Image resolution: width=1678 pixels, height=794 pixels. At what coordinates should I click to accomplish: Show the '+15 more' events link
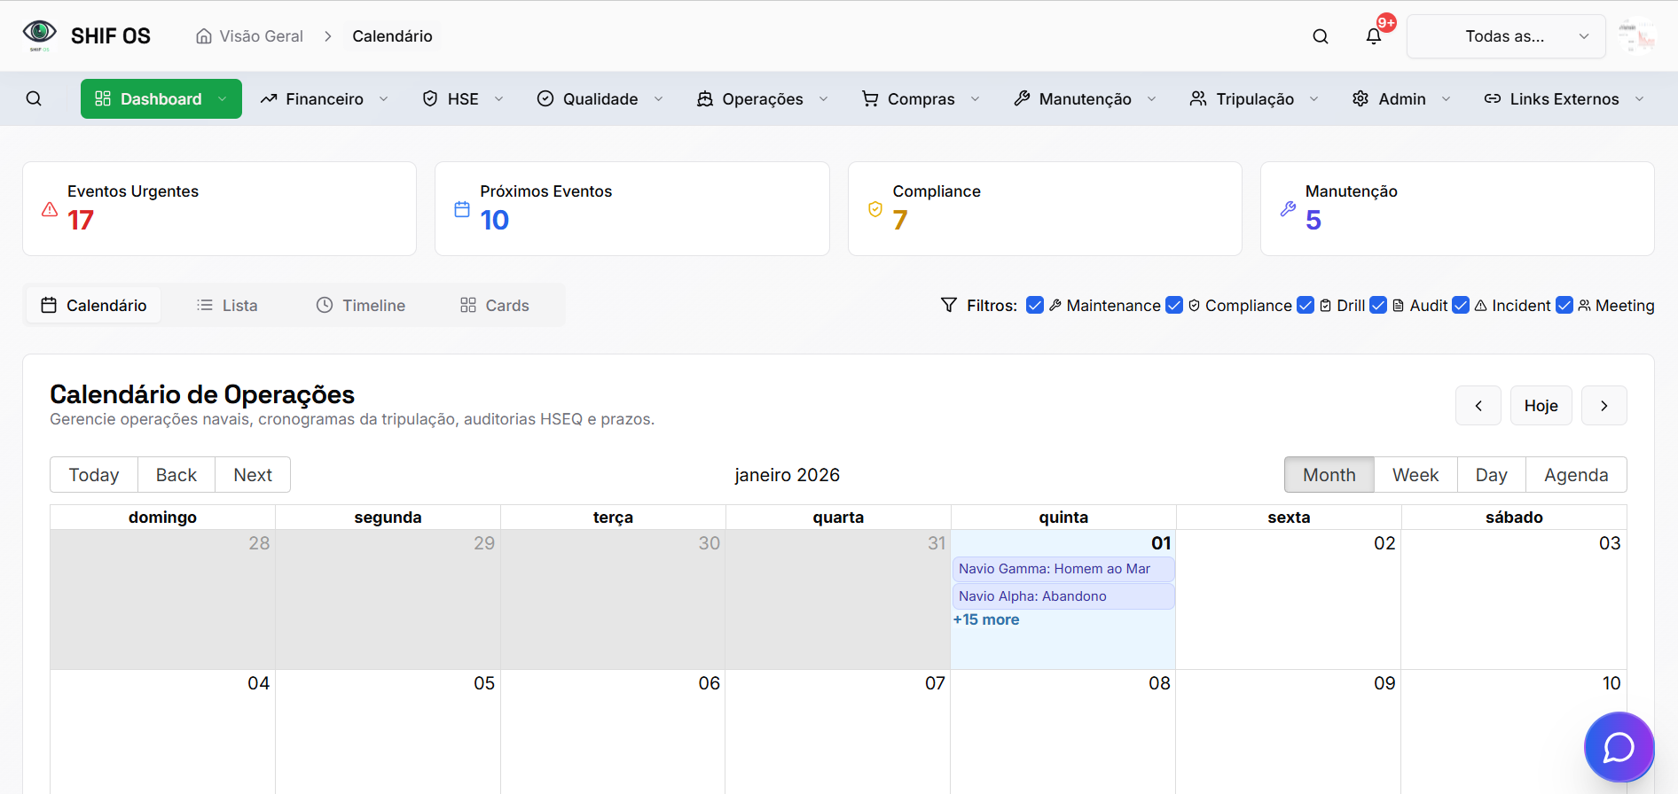pyautogui.click(x=986, y=619)
